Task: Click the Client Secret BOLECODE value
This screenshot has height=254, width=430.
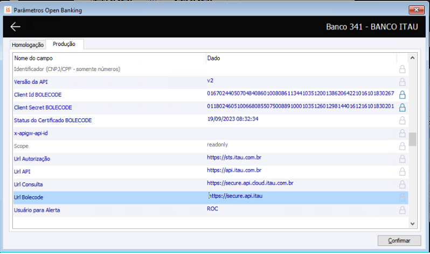Action: pyautogui.click(x=300, y=106)
